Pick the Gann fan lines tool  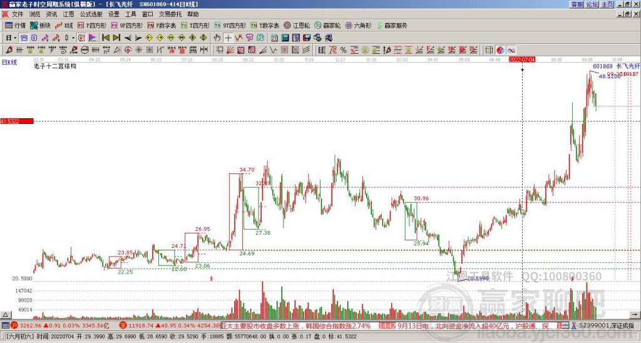pyautogui.click(x=230, y=50)
